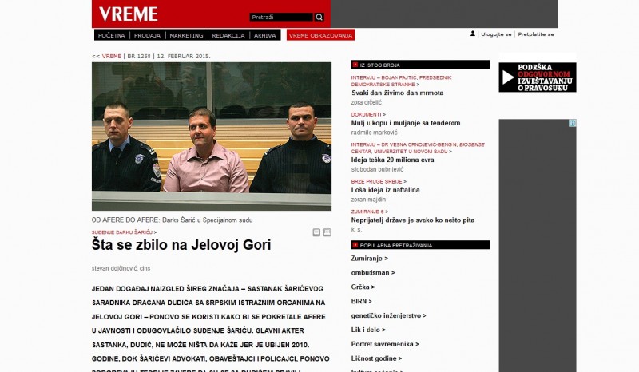
Task: Click author slobodan bubnjević
Action: point(377,169)
